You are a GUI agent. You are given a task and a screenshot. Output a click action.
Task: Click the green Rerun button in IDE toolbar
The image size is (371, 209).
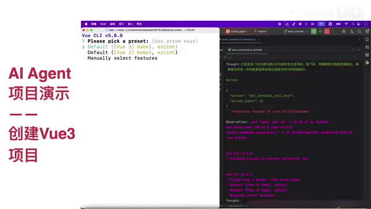[314, 31]
